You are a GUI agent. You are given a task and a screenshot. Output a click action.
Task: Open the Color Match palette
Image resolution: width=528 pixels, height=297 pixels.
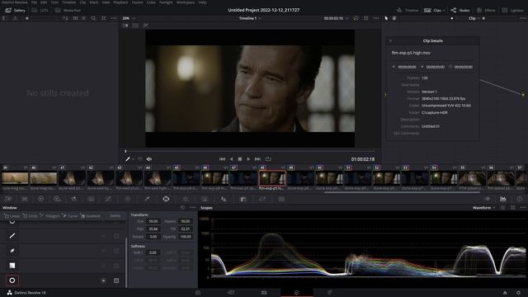pos(25,199)
